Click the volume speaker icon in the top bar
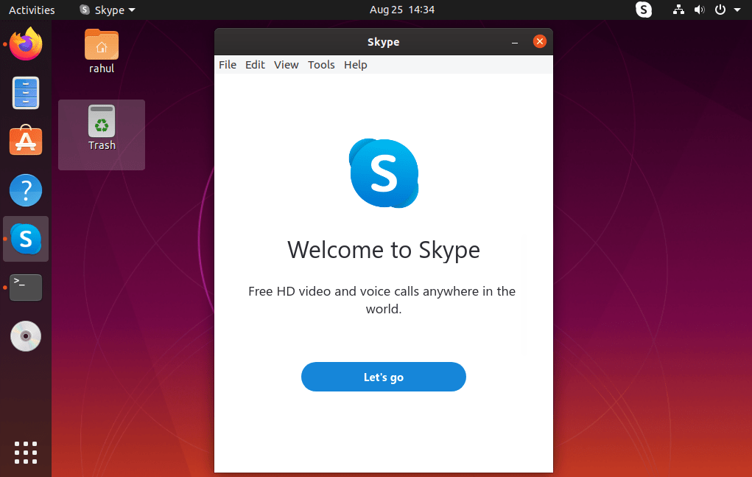The height and width of the screenshot is (477, 752). (700, 10)
